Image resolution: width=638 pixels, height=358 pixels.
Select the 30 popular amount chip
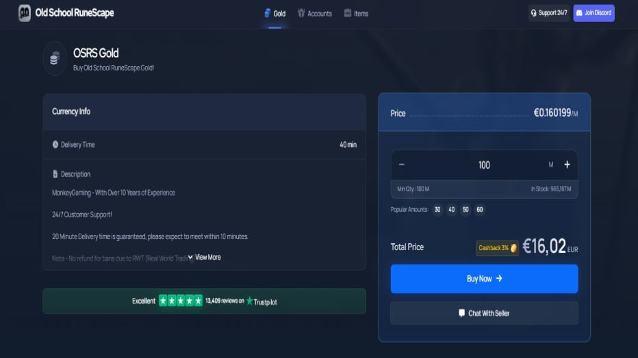437,210
